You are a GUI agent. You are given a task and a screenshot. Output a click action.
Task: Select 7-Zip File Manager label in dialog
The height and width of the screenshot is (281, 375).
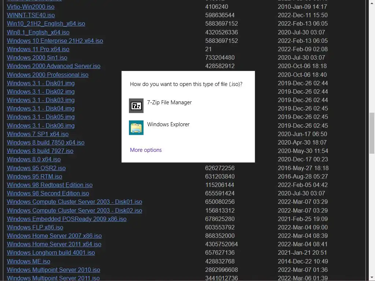click(169, 102)
